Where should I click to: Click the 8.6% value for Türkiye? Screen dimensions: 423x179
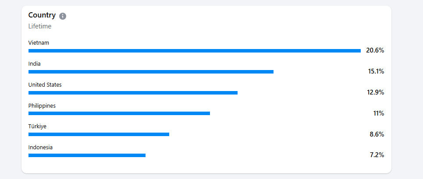(x=377, y=134)
